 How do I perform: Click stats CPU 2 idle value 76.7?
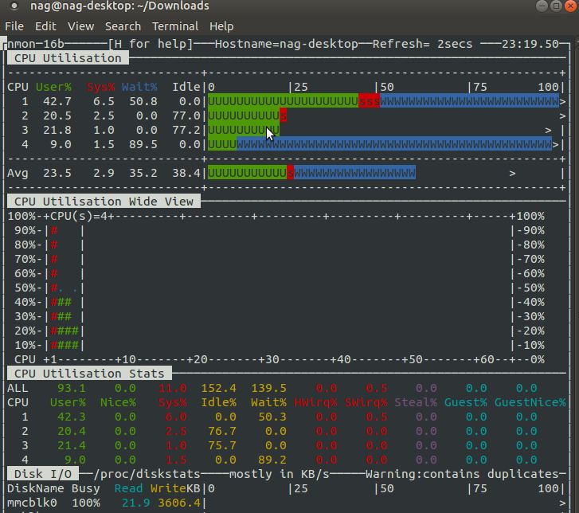click(222, 431)
